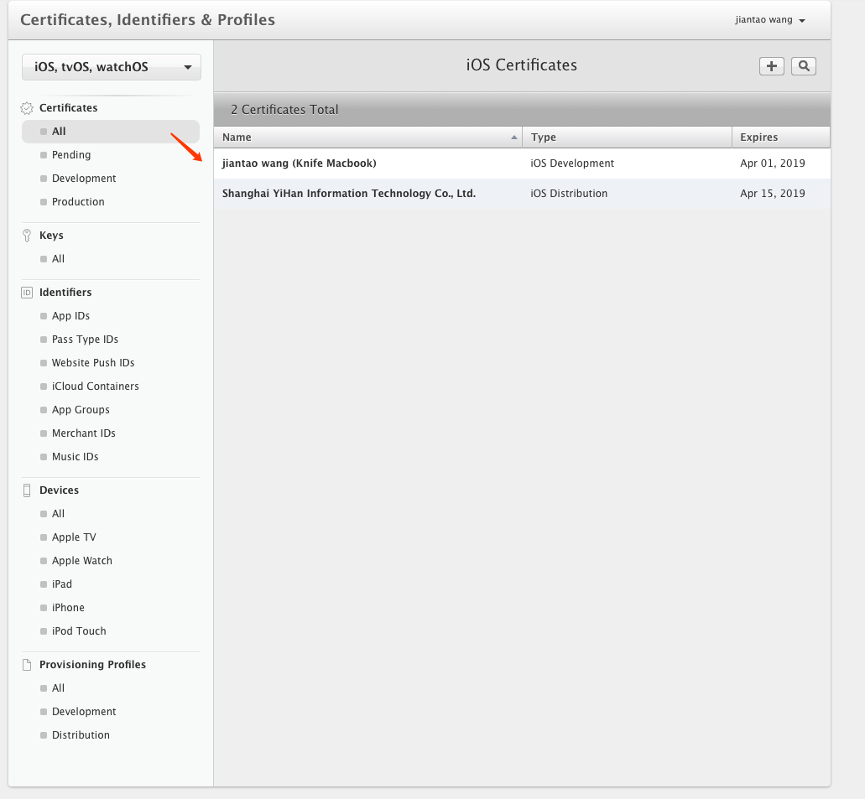Click the Keys section key icon
Viewport: 865px width, 799px height.
point(27,236)
